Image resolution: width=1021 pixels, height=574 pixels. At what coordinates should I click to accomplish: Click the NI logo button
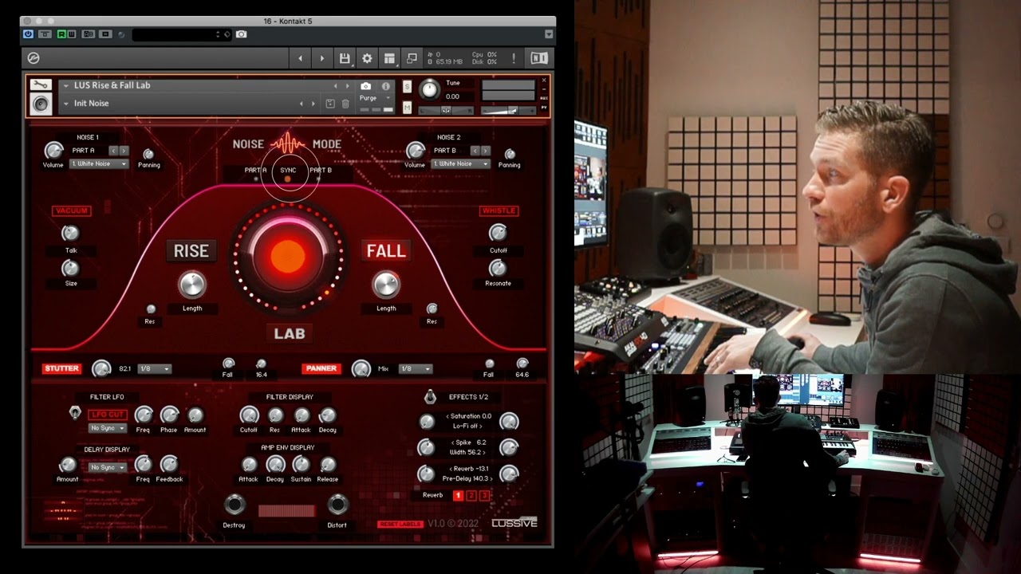[539, 58]
